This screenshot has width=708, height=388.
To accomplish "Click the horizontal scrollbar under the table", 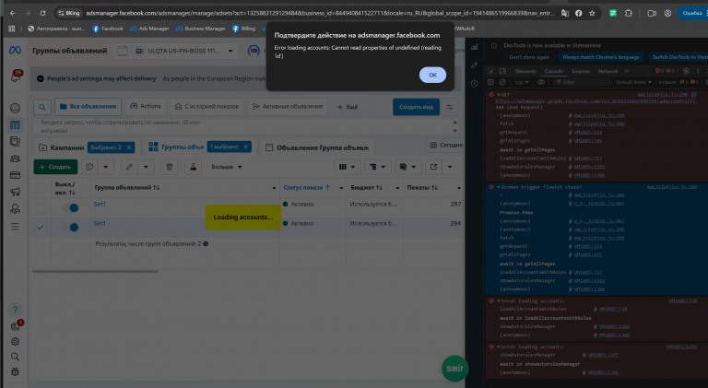I will click(95, 272).
